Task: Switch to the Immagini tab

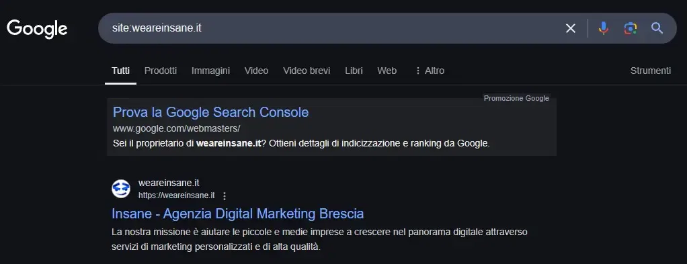Action: 211,71
